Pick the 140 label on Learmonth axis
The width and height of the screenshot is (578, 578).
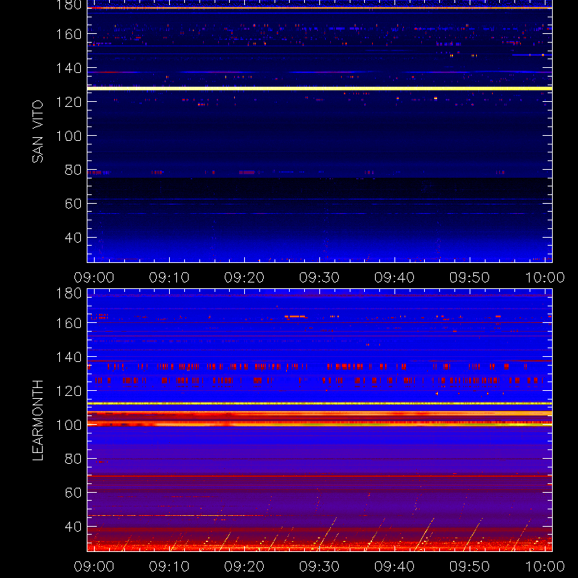point(69,357)
